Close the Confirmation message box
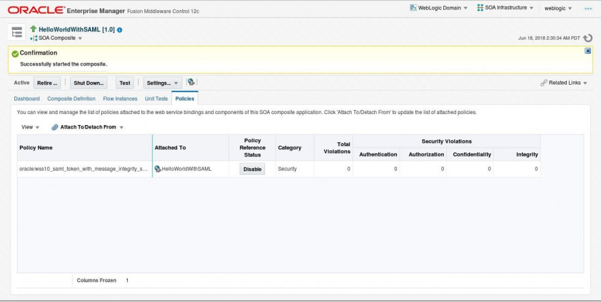This screenshot has width=601, height=302. pos(587,51)
